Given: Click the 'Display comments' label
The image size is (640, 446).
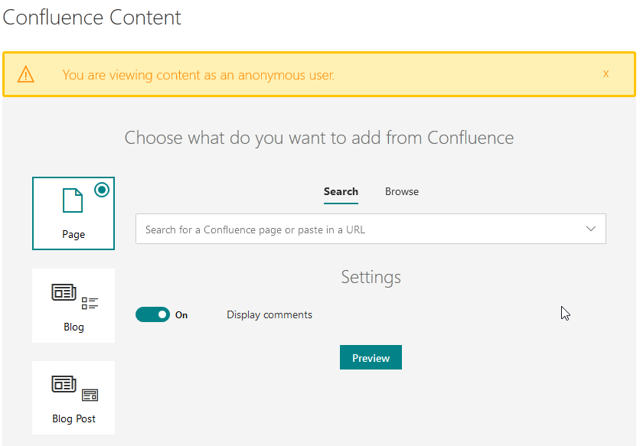Looking at the screenshot, I should 269,315.
